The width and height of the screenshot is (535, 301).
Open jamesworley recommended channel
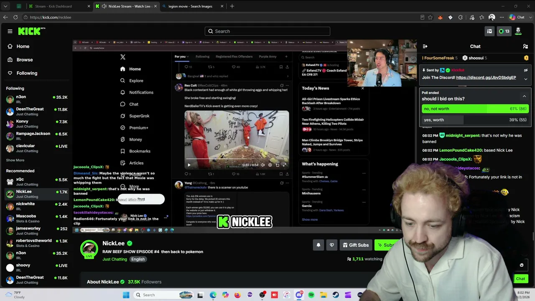[37, 231]
